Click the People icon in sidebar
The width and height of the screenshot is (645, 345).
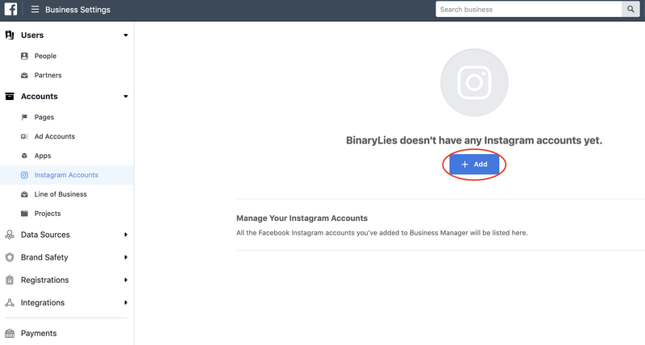pos(25,56)
